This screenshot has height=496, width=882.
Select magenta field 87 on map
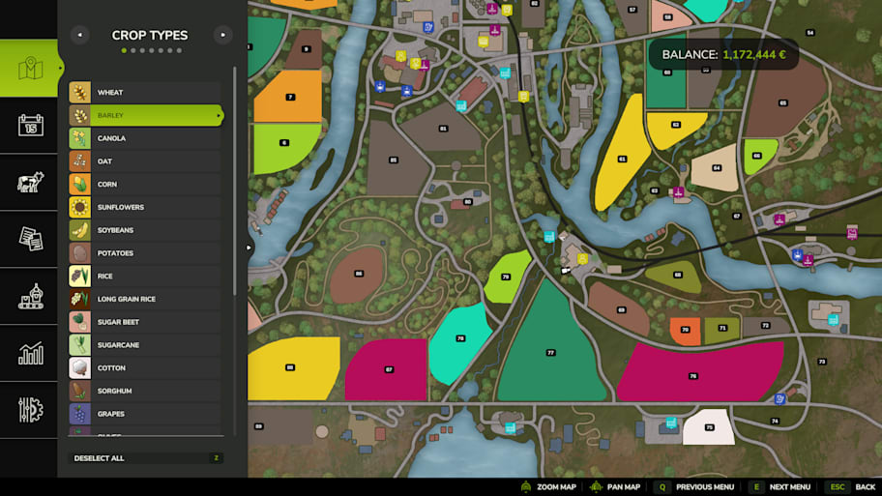(x=387, y=370)
